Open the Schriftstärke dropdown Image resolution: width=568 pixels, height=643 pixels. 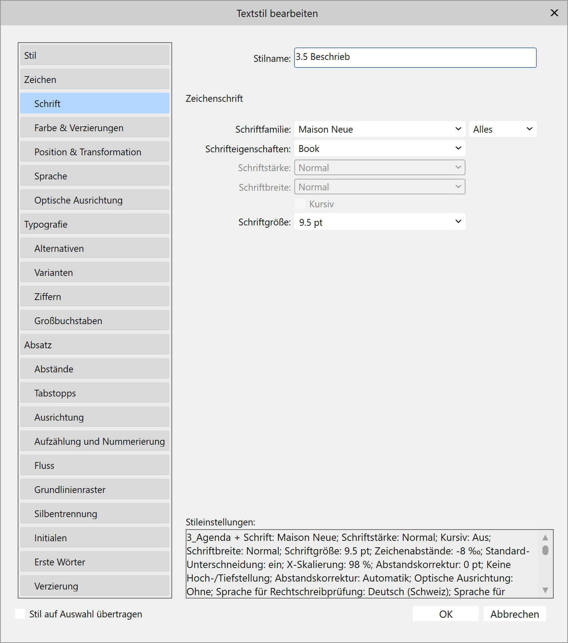point(380,168)
